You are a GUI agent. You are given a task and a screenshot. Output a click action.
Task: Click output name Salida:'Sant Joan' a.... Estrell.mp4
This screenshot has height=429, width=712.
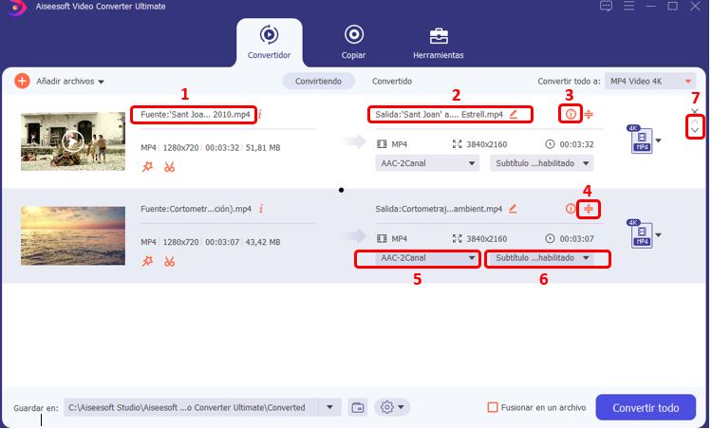pyautogui.click(x=440, y=115)
